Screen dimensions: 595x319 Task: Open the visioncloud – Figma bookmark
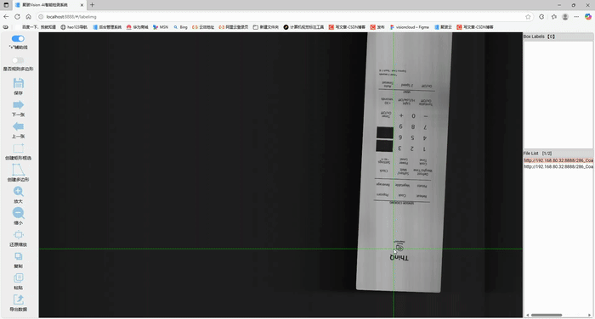410,27
